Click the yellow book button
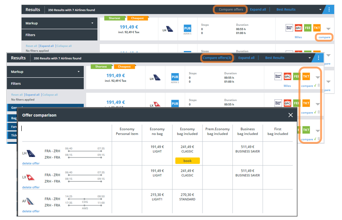342x220 pixels. [x=187, y=160]
